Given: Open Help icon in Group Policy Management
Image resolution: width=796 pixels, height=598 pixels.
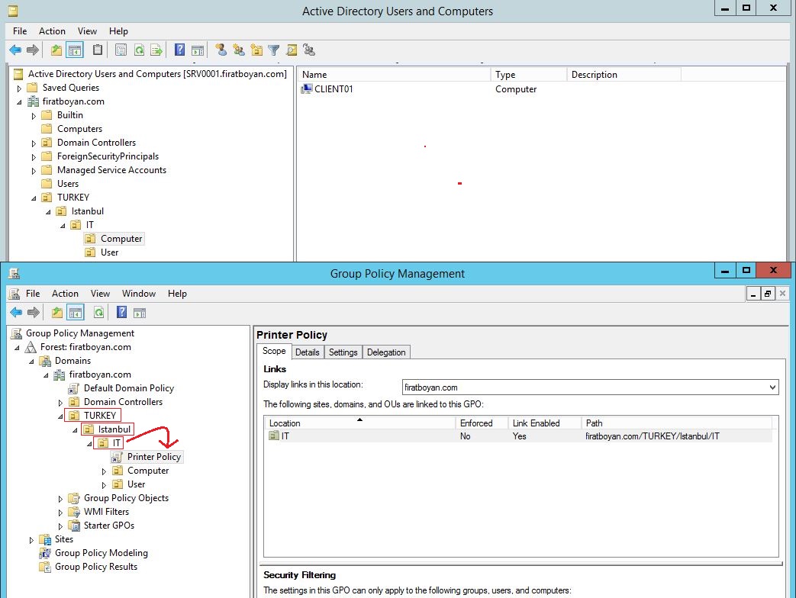Looking at the screenshot, I should tap(122, 313).
